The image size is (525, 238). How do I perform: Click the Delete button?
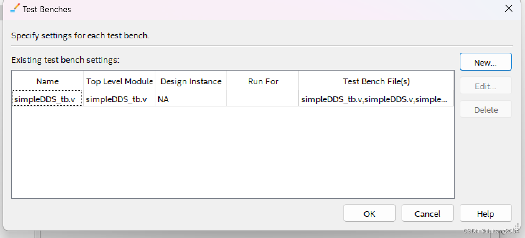[x=486, y=109]
